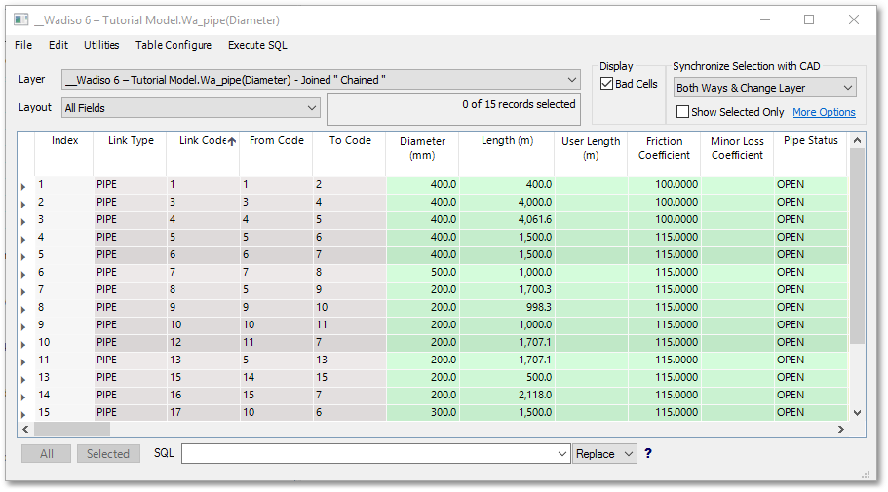Screen dimensions: 888x492
Task: Open the Edit menu
Action: 58,45
